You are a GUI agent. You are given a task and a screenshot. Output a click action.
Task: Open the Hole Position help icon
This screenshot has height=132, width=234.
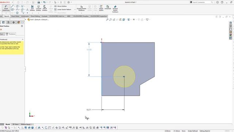click(x=22, y=26)
